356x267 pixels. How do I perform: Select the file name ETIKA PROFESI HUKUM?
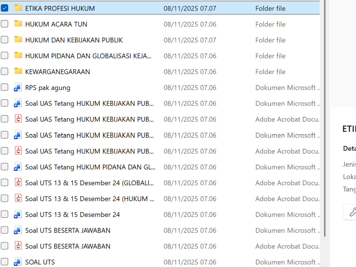point(60,9)
